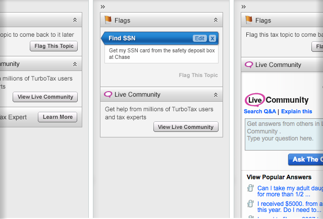Collapse the right sidebar using double-arrow icon

point(243,7)
